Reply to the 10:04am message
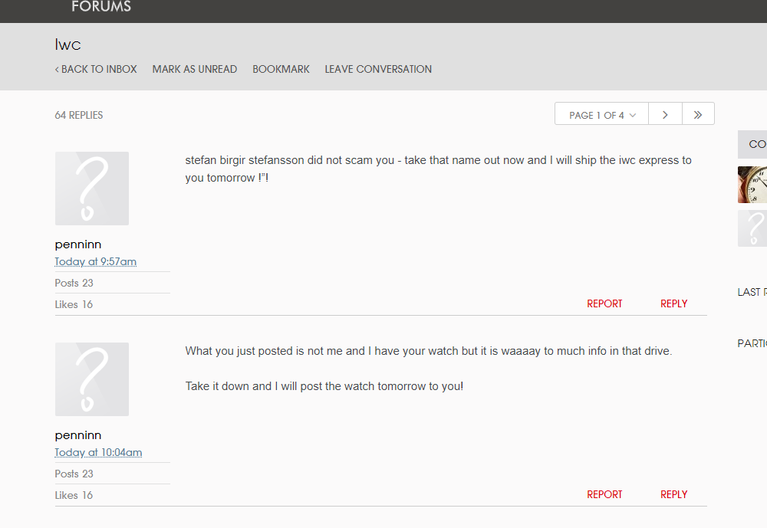Image resolution: width=767 pixels, height=528 pixels. click(x=673, y=494)
